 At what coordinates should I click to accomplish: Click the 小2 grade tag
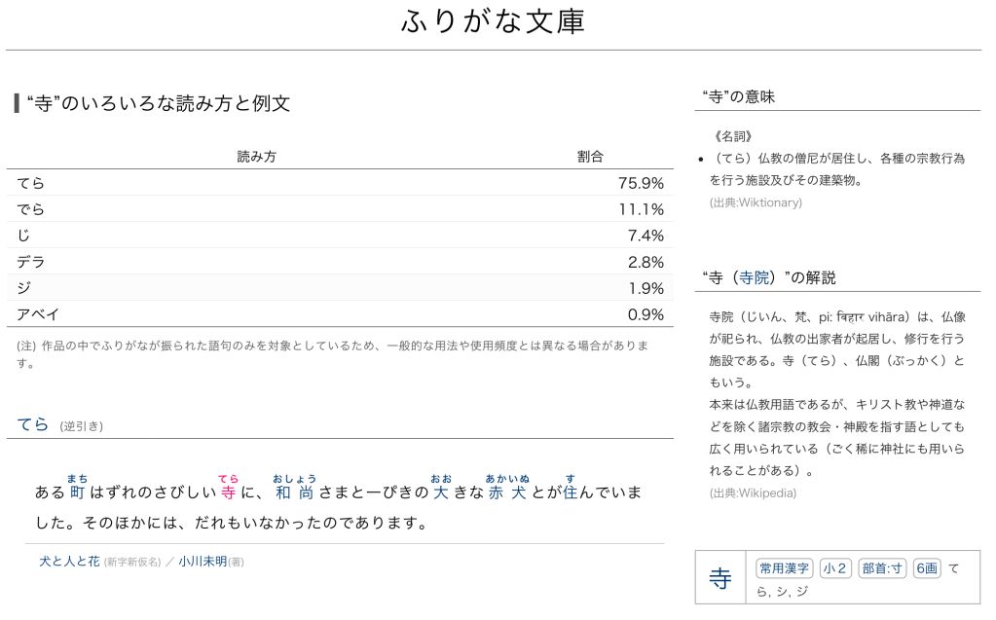(835, 568)
